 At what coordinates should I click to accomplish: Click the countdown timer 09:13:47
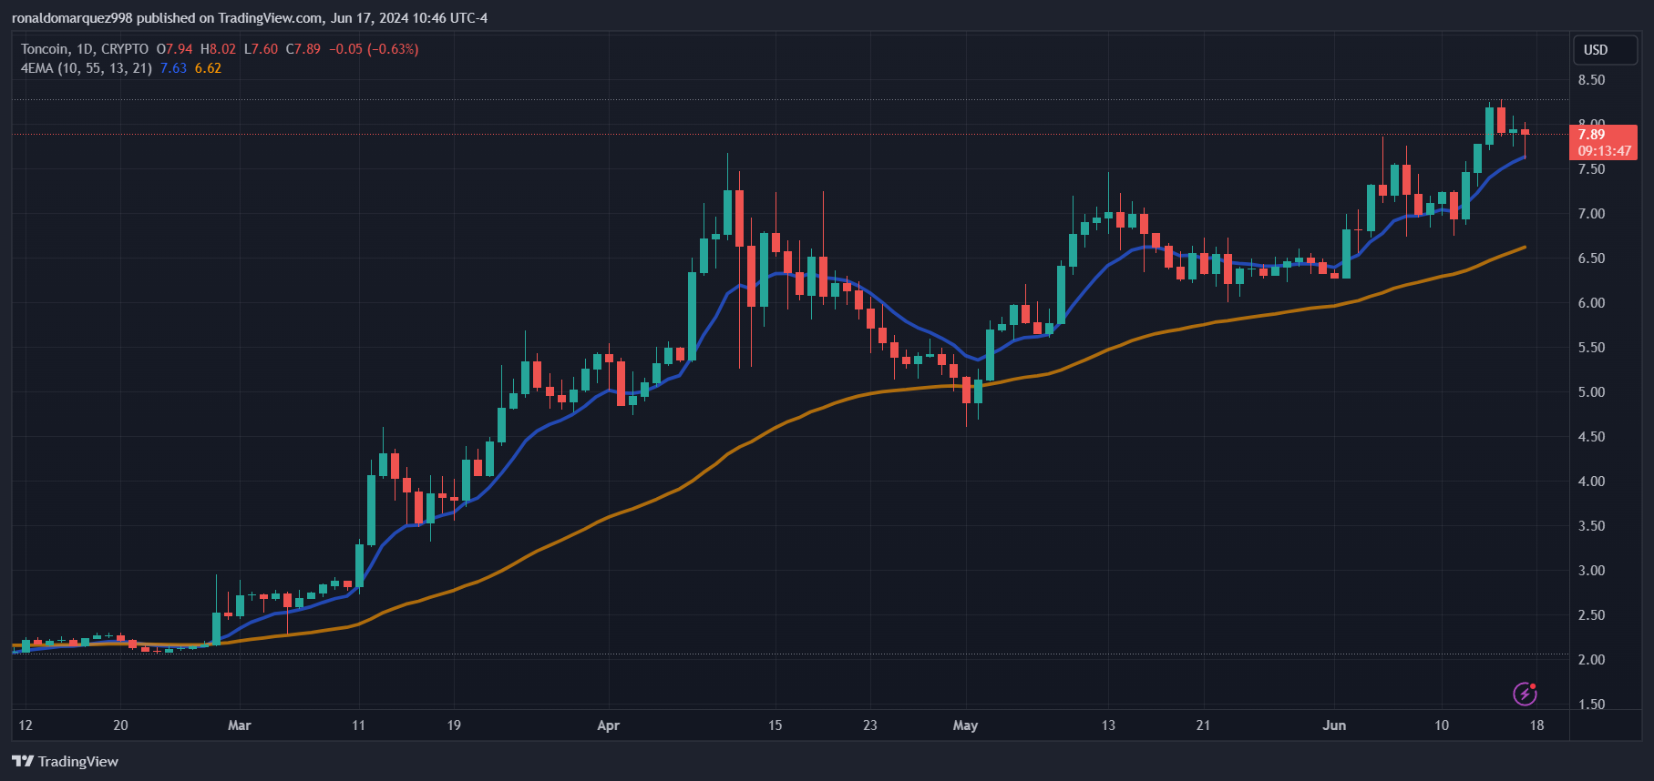pyautogui.click(x=1605, y=151)
